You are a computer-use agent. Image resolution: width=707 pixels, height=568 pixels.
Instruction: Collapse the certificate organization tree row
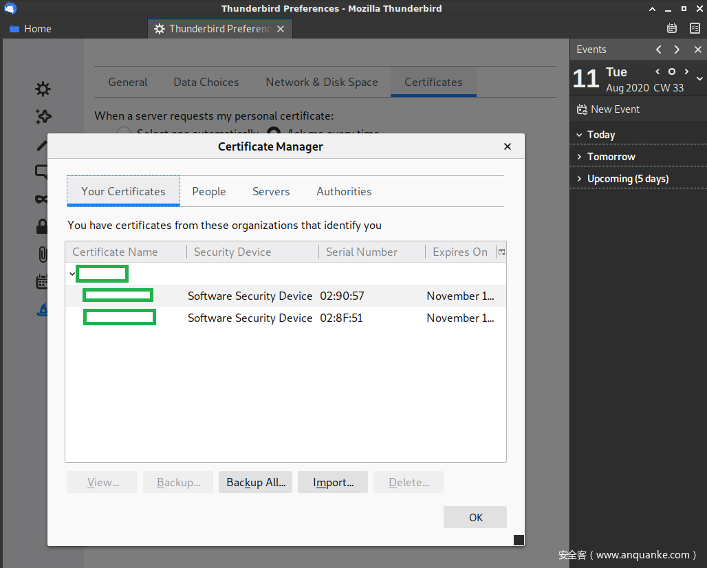pos(72,274)
